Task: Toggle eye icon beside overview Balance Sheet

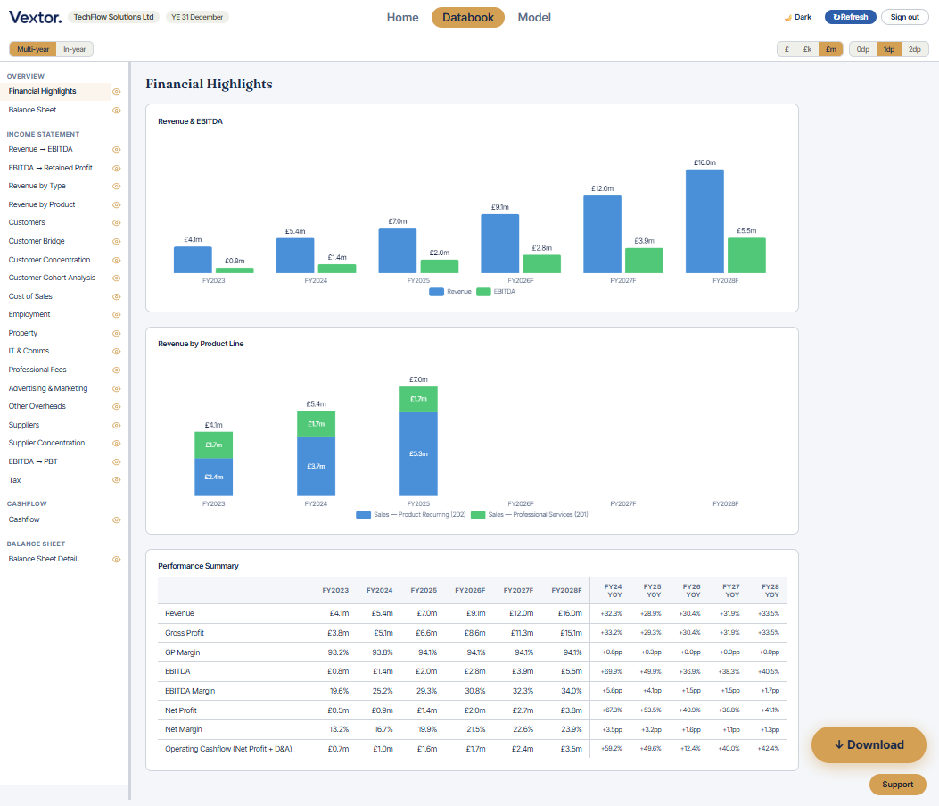Action: pos(117,111)
